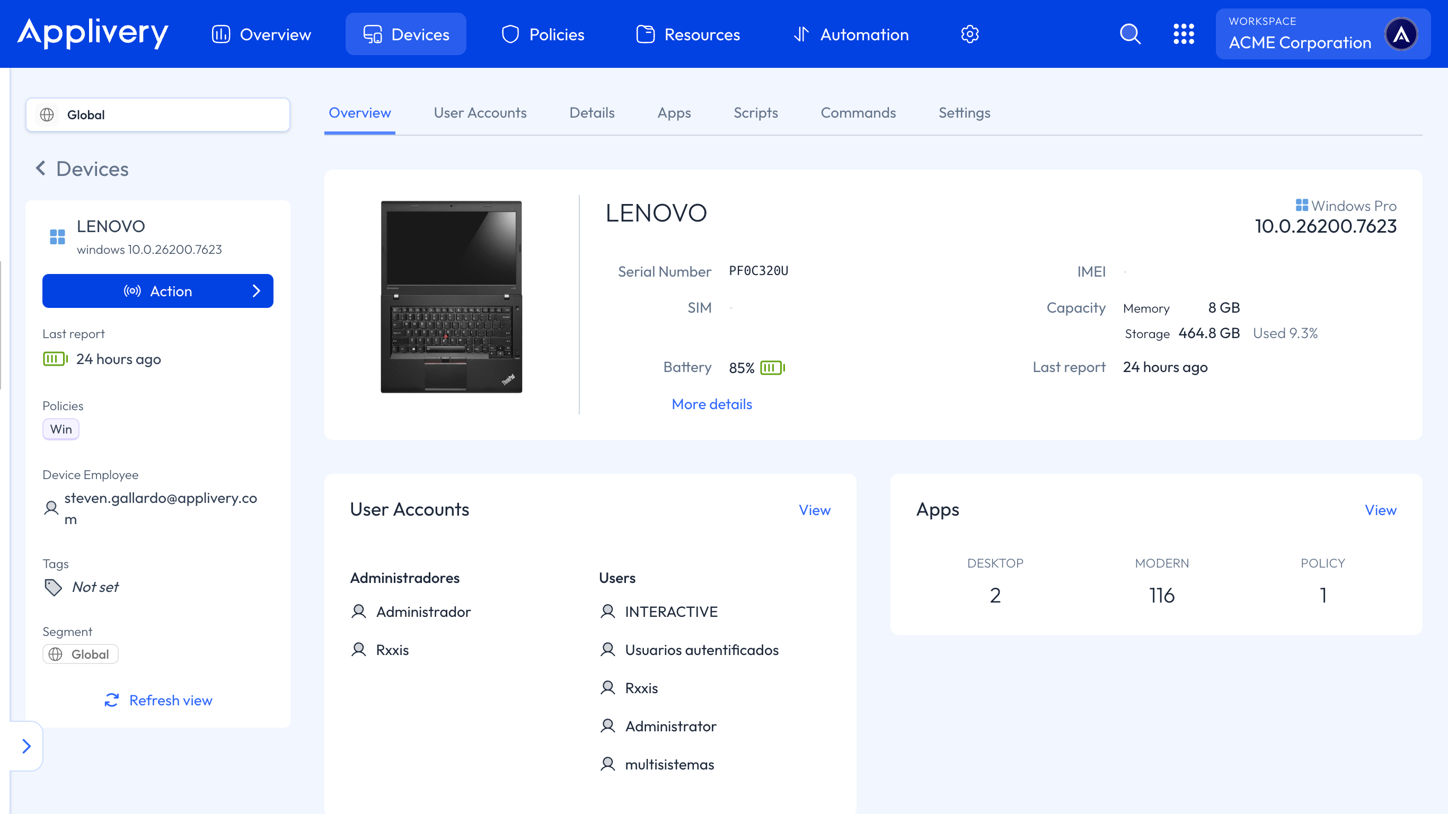
Task: Click More details link
Action: click(x=711, y=404)
